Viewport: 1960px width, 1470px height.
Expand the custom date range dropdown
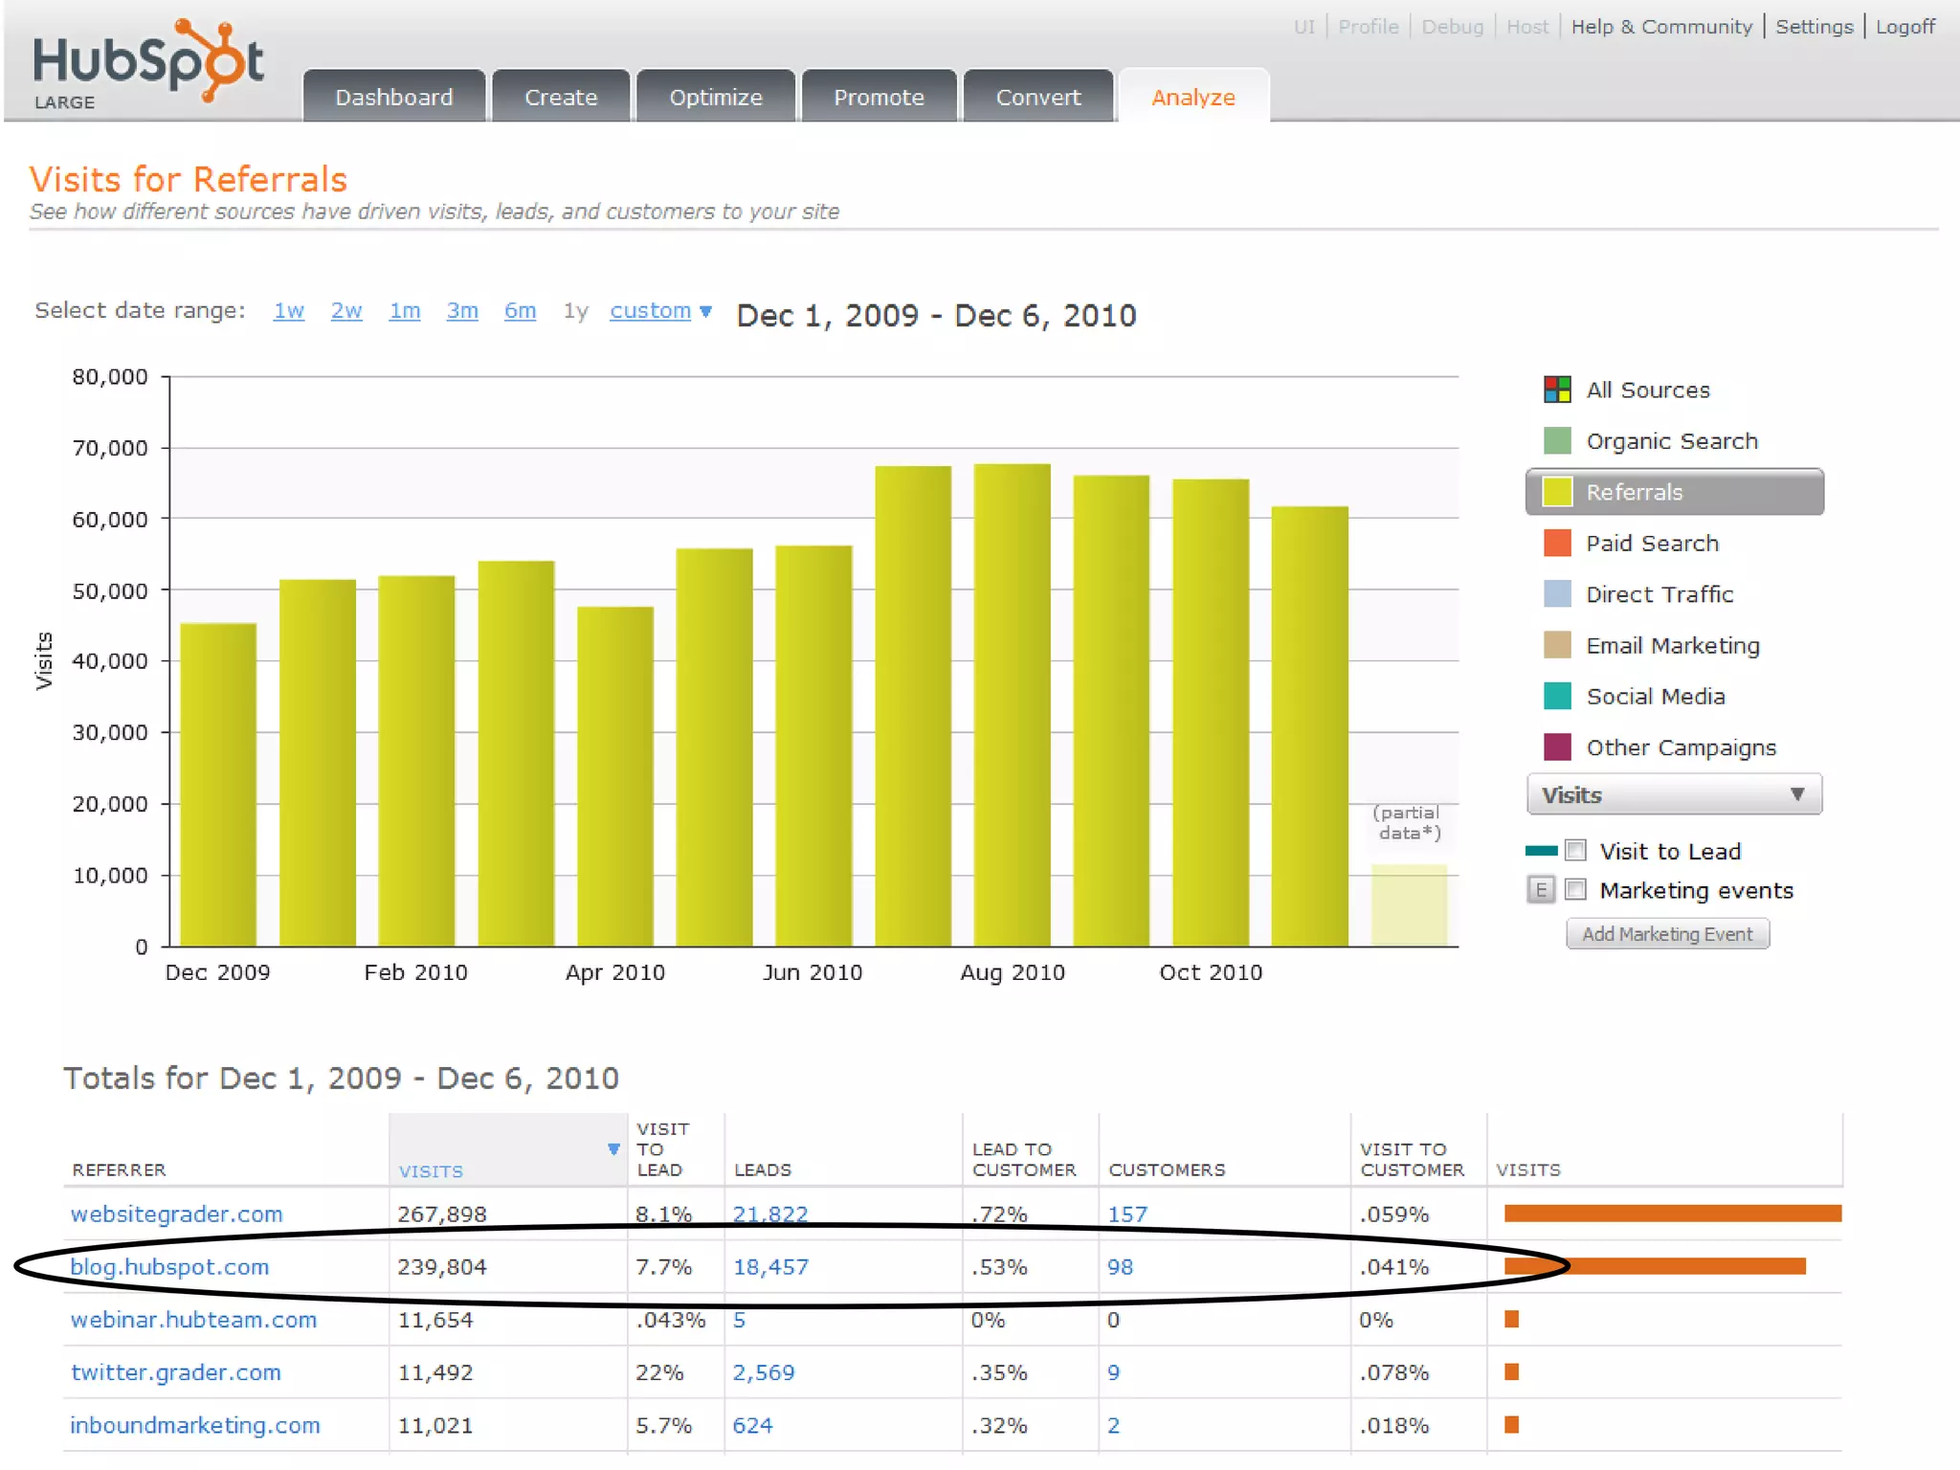click(660, 311)
